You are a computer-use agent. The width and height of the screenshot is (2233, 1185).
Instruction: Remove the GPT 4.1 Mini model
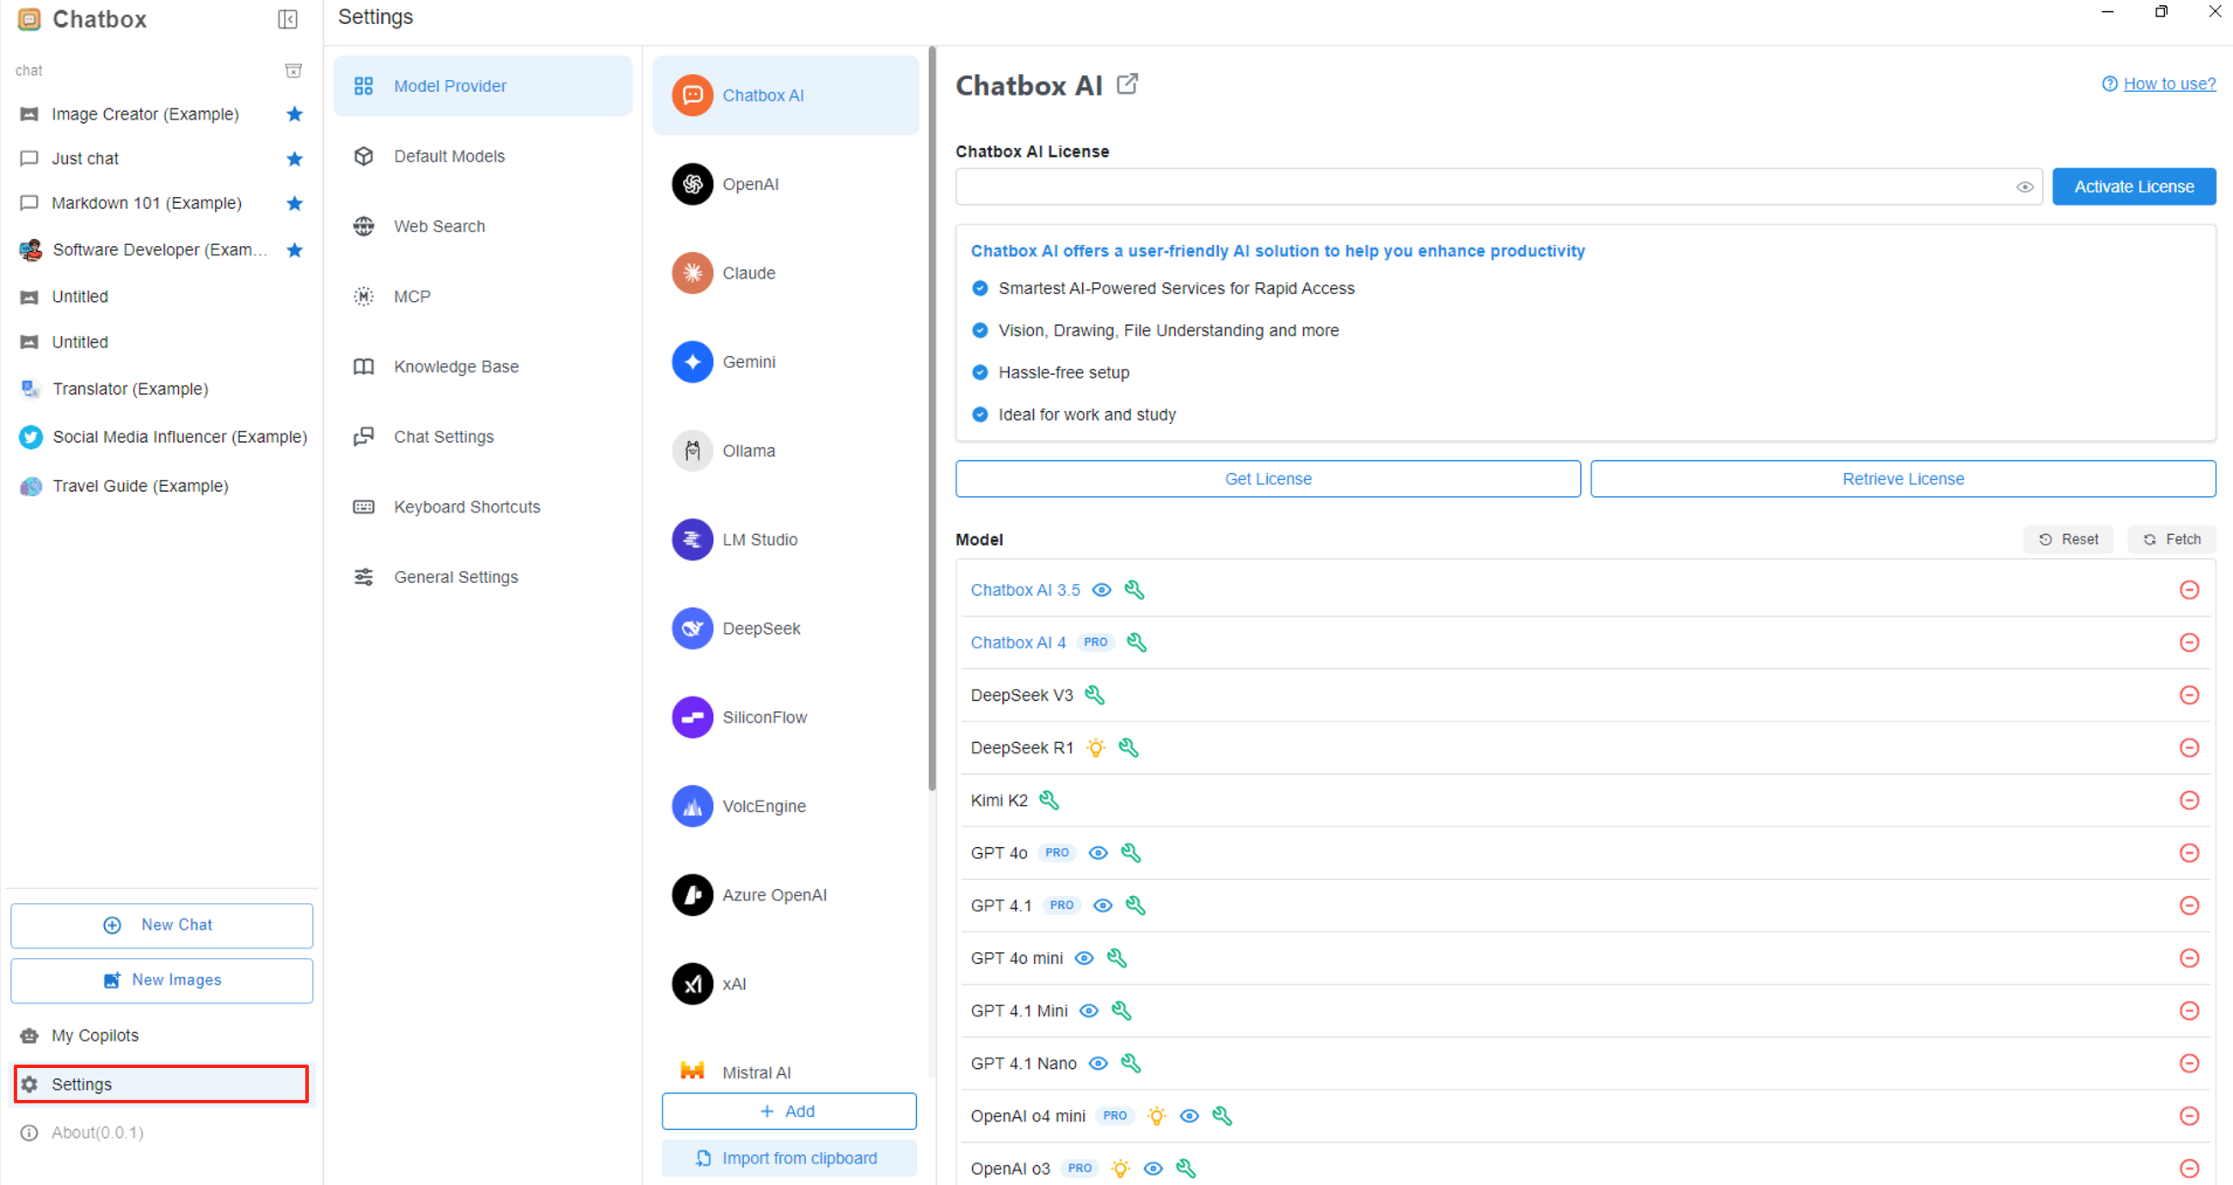pyautogui.click(x=2189, y=1010)
